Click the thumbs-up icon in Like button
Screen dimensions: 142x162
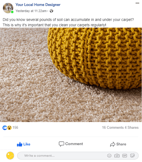(20, 144)
